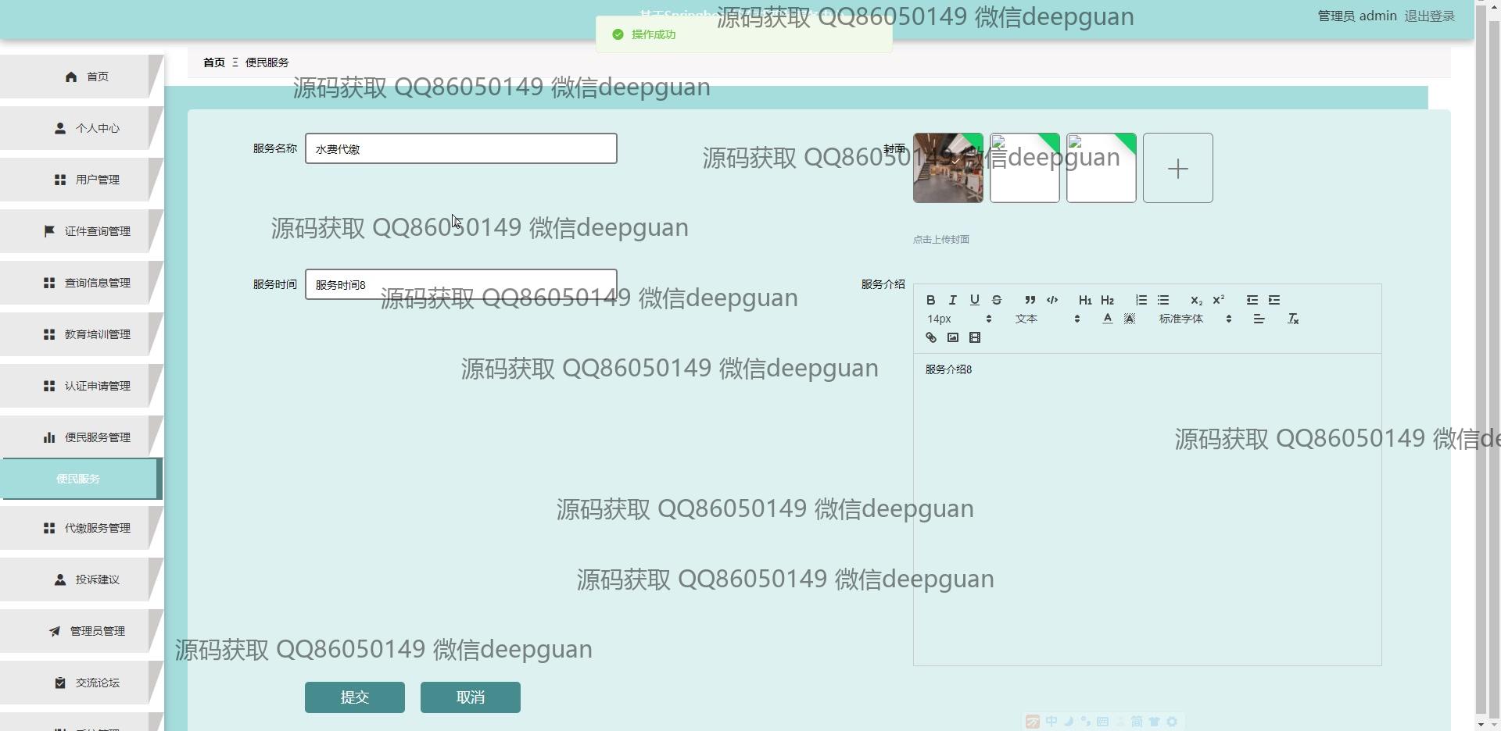Click the person icon next to 个人中心

coord(60,128)
